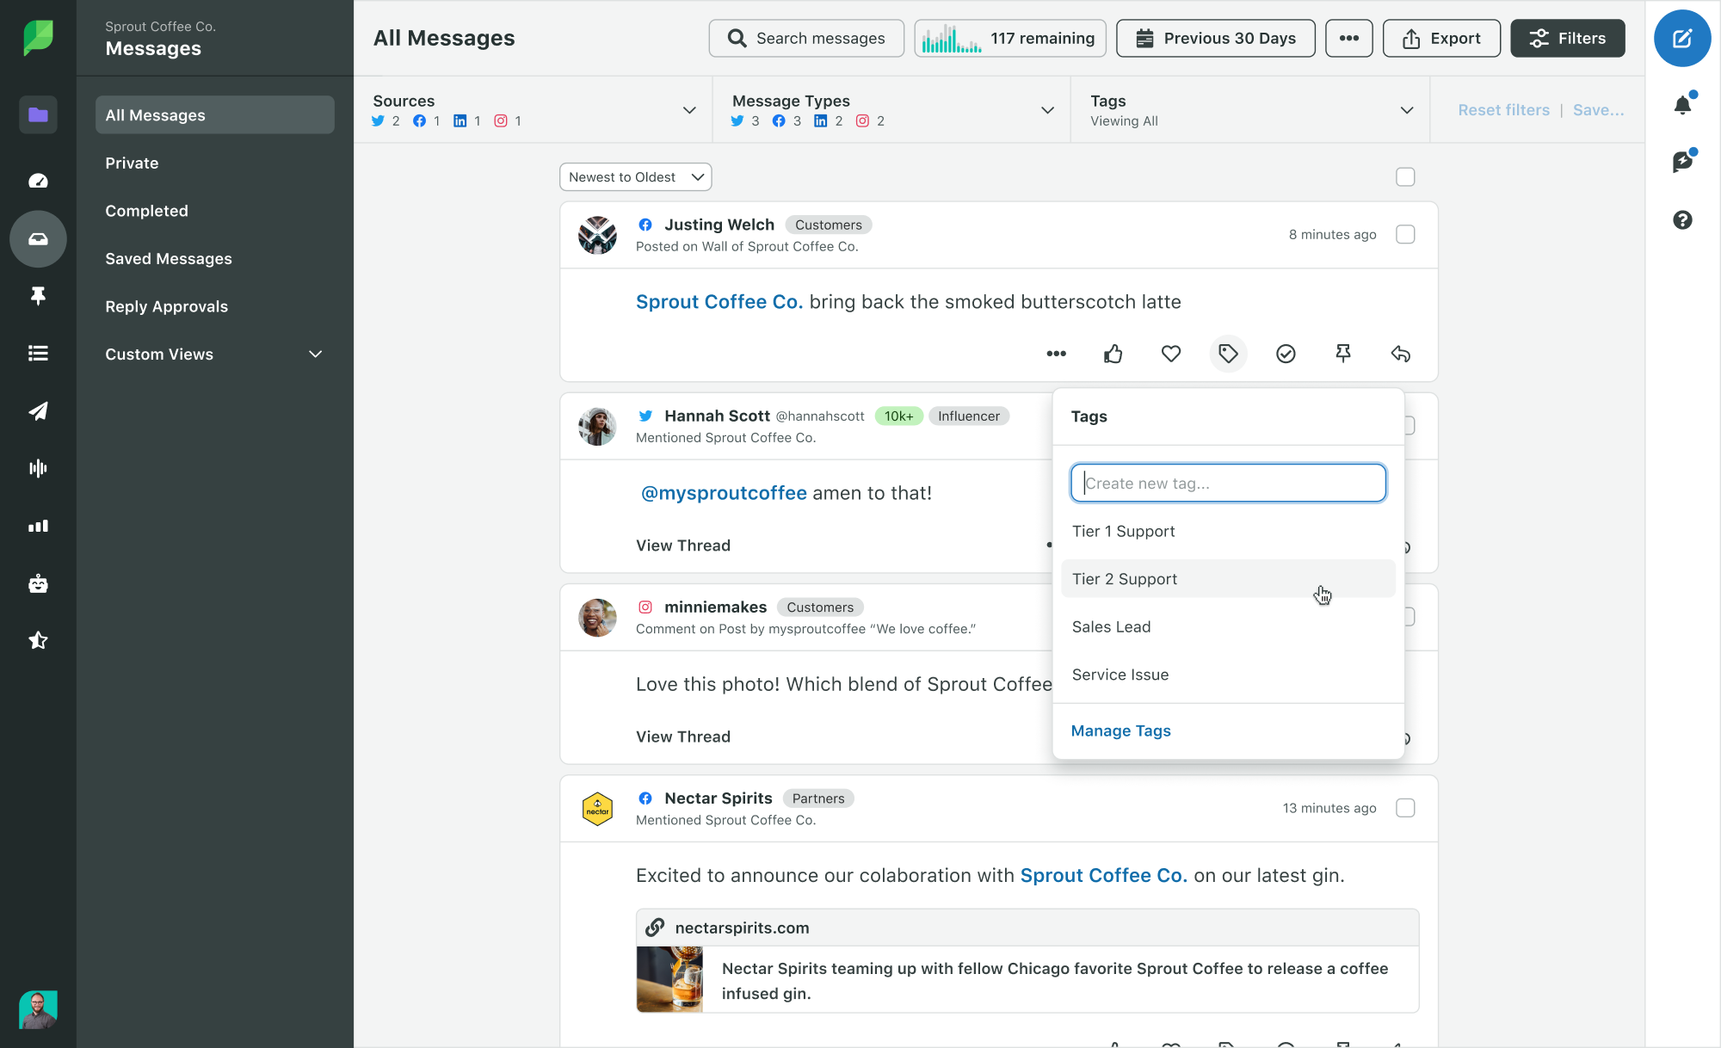Select Service Issue tag from dropdown

1120,673
